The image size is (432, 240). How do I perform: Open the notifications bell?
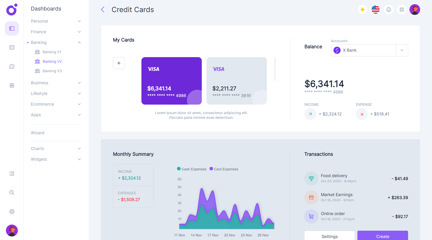click(x=388, y=9)
